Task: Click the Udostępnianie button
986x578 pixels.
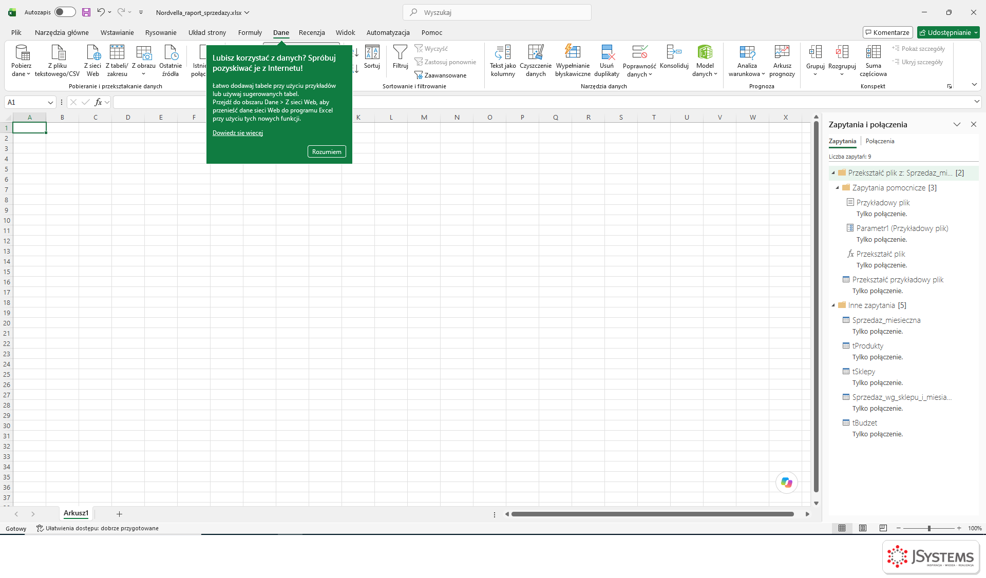Action: point(949,32)
